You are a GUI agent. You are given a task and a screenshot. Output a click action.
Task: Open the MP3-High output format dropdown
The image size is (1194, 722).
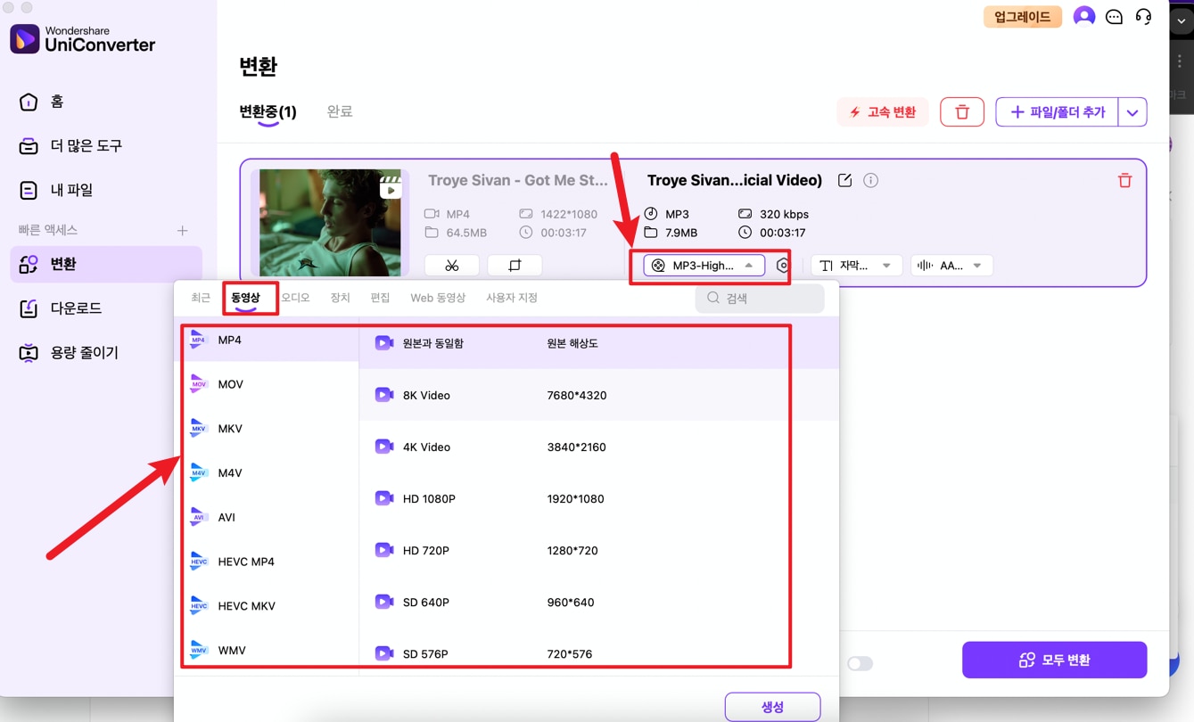click(704, 266)
